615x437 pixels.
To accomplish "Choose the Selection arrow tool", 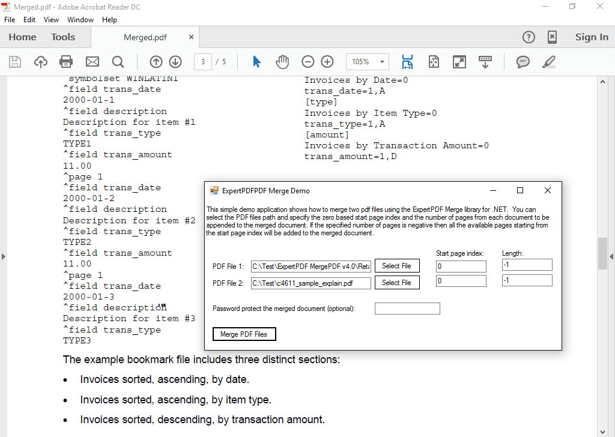I will (x=256, y=62).
